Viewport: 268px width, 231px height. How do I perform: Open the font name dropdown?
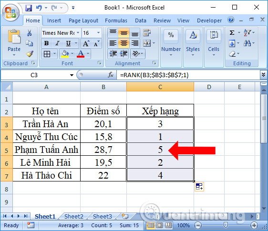[78, 32]
